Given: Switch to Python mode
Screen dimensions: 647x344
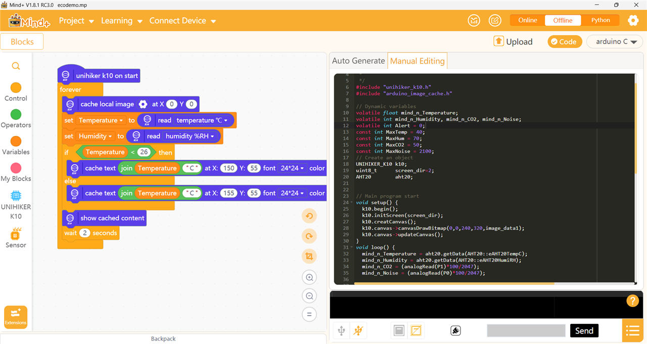Looking at the screenshot, I should click(600, 20).
